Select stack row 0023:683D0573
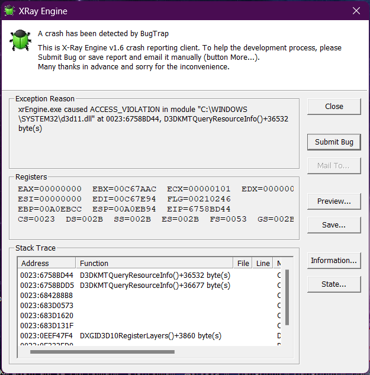 coord(149,306)
